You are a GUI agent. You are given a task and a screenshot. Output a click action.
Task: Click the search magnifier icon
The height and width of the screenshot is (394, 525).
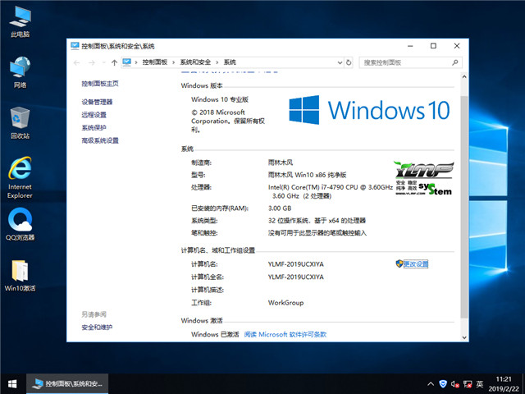[x=454, y=62]
